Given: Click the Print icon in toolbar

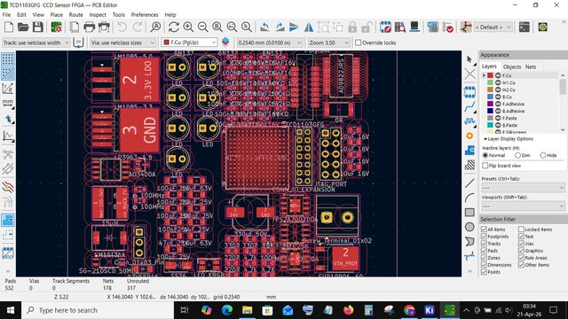Looking at the screenshot, I should [x=89, y=27].
